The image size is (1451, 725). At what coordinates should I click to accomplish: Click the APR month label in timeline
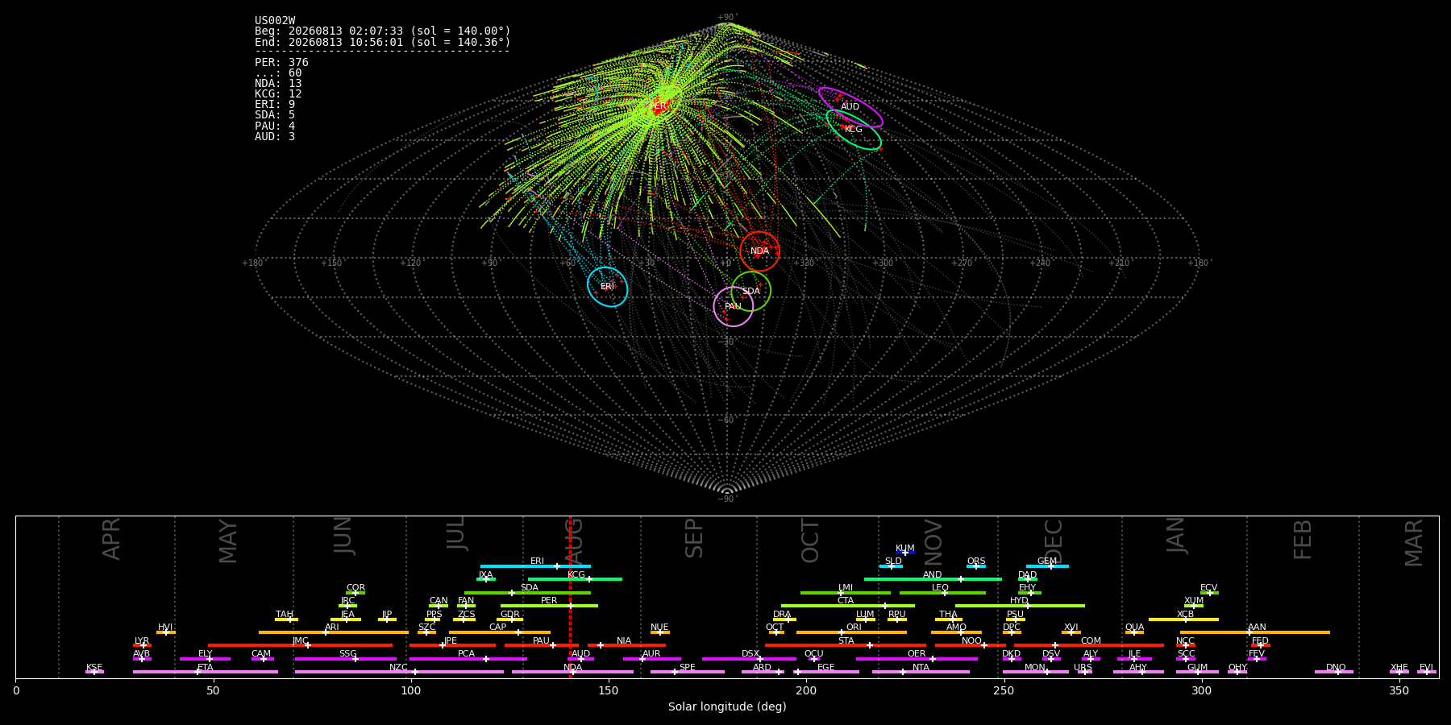coord(112,539)
